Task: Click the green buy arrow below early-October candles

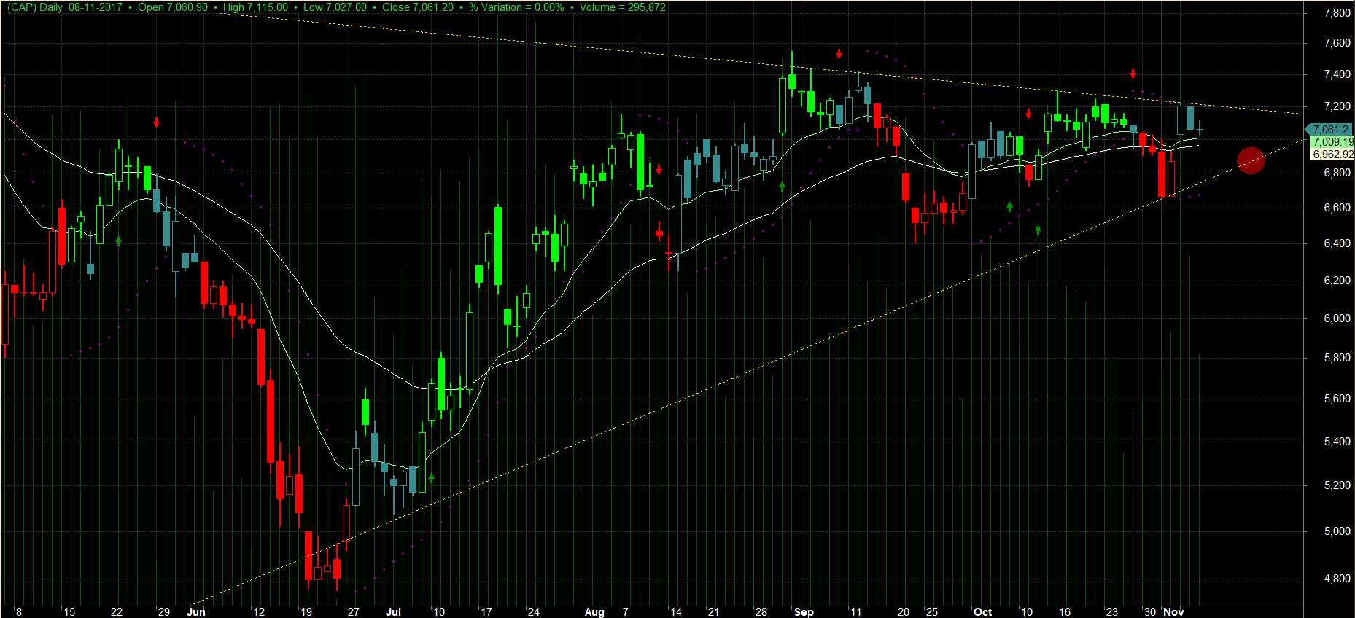Action: (x=1009, y=206)
